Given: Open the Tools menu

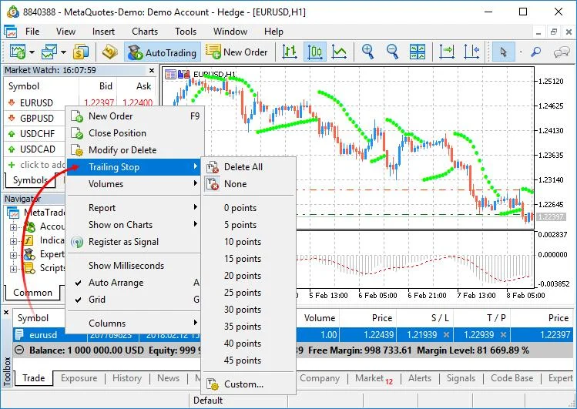Looking at the screenshot, I should 186,32.
